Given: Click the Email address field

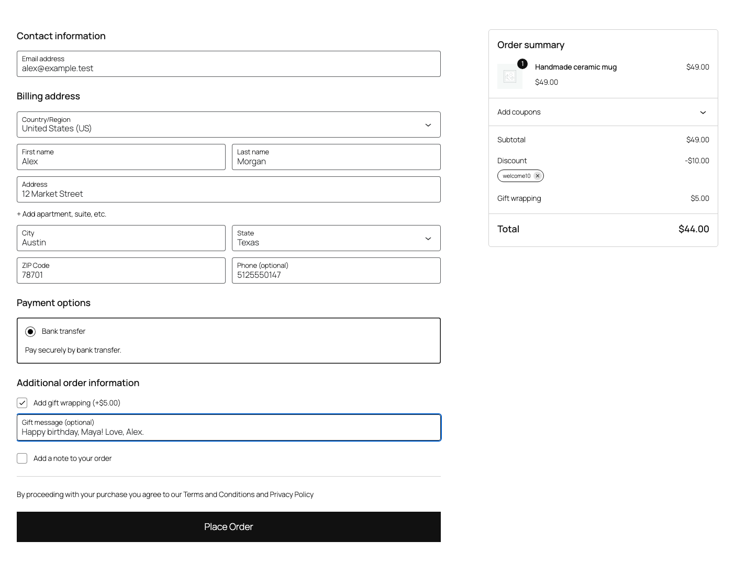Looking at the screenshot, I should point(229,64).
